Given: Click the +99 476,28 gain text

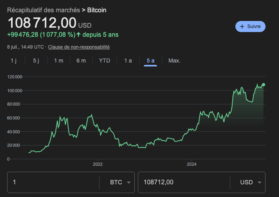Looking at the screenshot, I should [x=23, y=35].
